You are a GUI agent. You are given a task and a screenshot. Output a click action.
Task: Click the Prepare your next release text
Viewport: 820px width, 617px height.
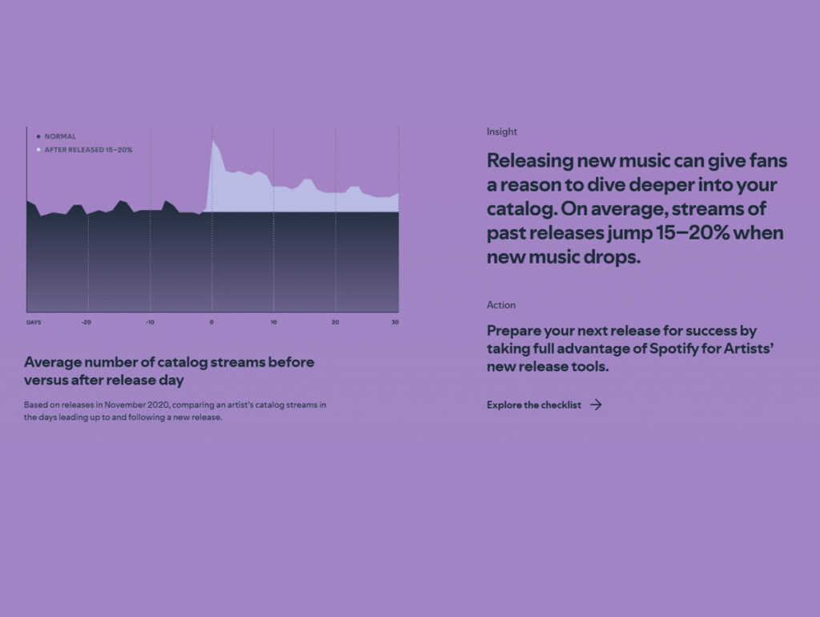click(x=621, y=349)
